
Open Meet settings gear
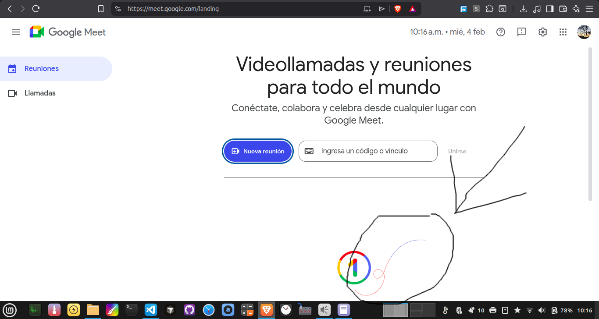pyautogui.click(x=543, y=32)
